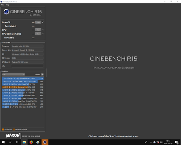Image resolution: width=181 pixels, height=145 pixels.
Task: Click the empty Info input field
Action: pos(28,66)
